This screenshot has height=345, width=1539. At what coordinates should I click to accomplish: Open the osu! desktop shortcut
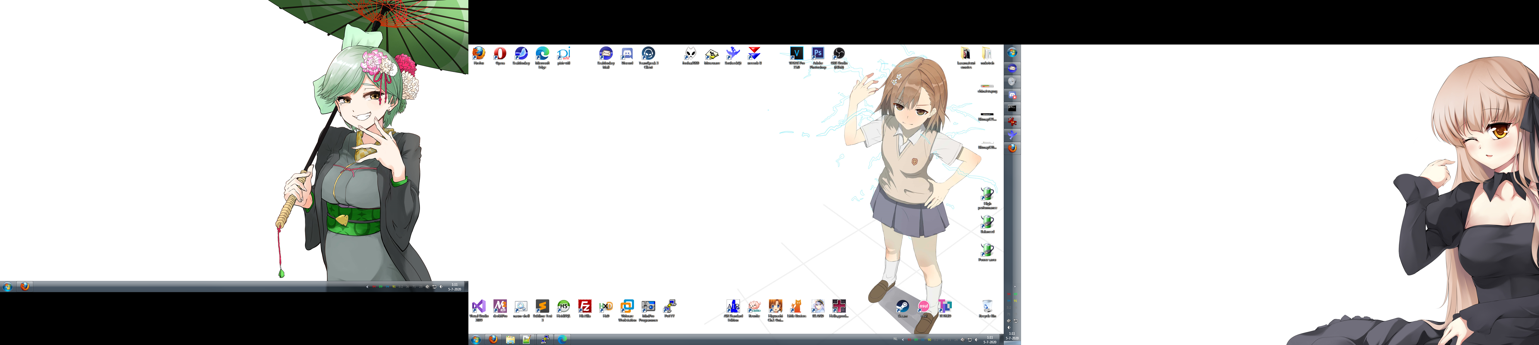pyautogui.click(x=924, y=309)
